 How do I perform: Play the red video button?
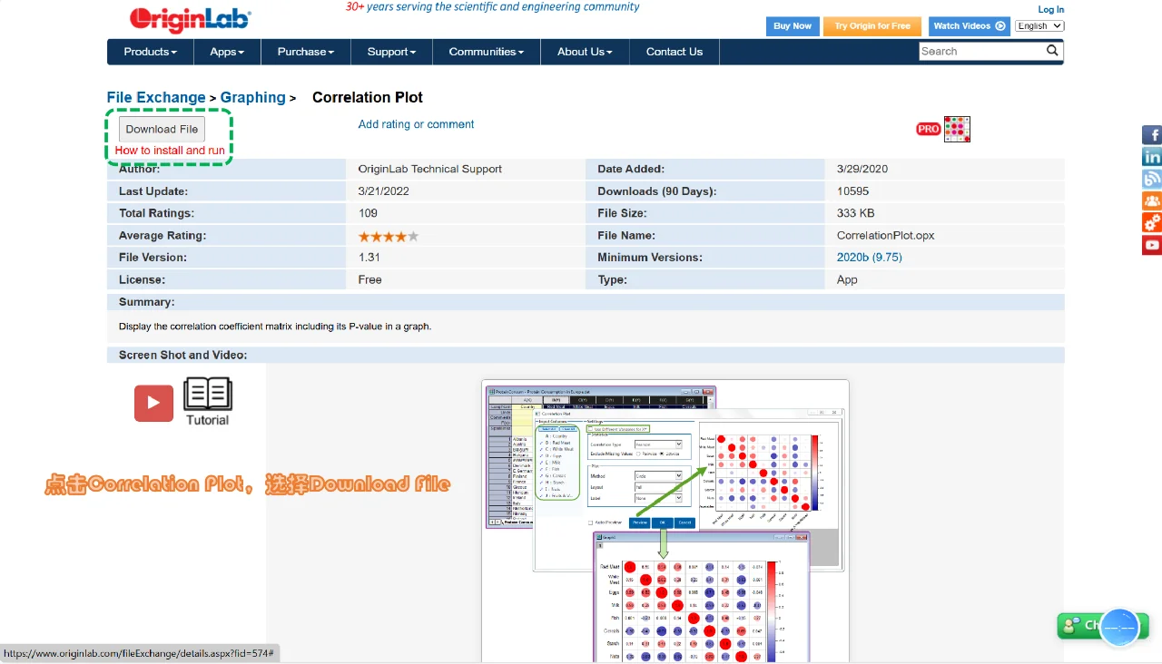tap(154, 403)
